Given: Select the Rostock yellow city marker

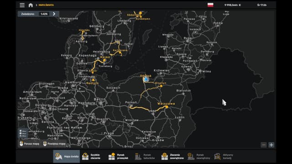Looking at the screenshot, I should 93,80.
